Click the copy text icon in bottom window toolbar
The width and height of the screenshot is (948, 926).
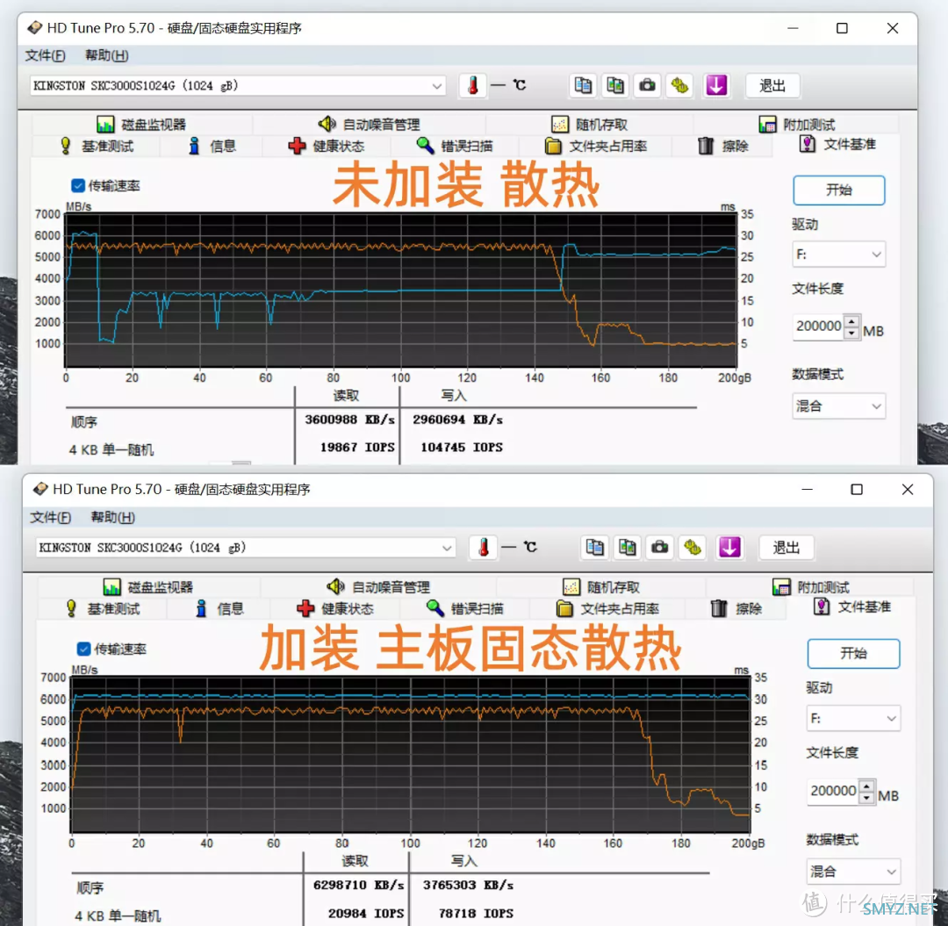(594, 548)
